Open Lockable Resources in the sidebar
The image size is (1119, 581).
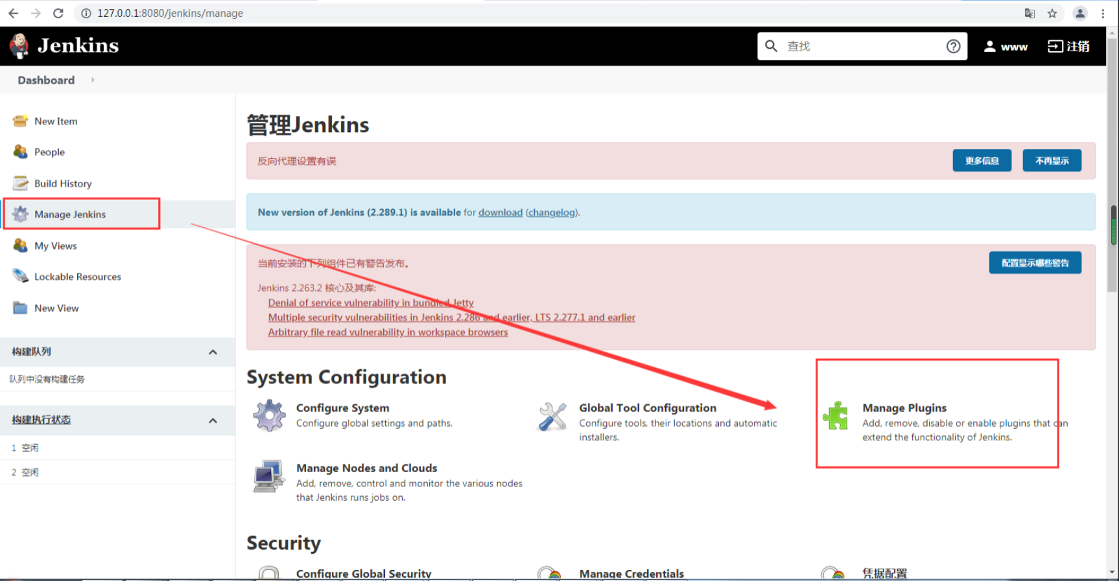point(78,277)
